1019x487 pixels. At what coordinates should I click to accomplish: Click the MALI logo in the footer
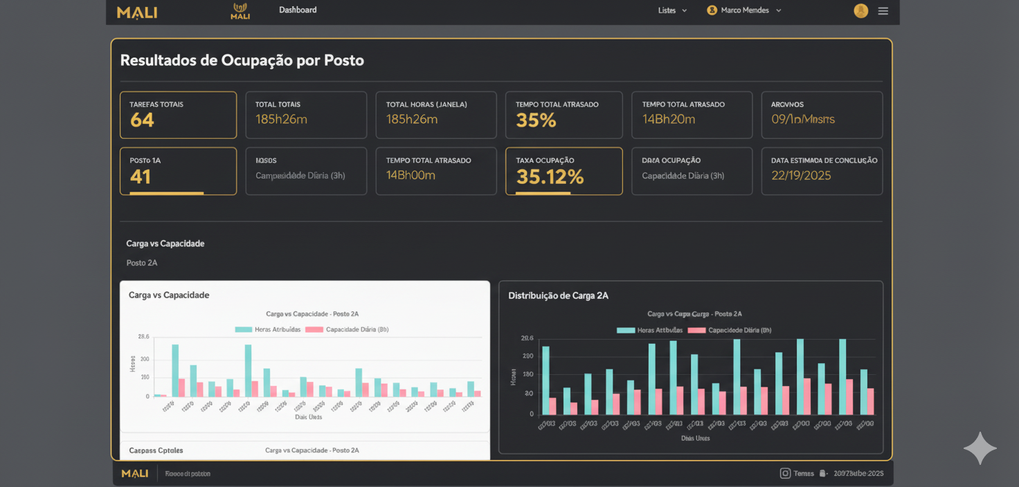(x=135, y=473)
